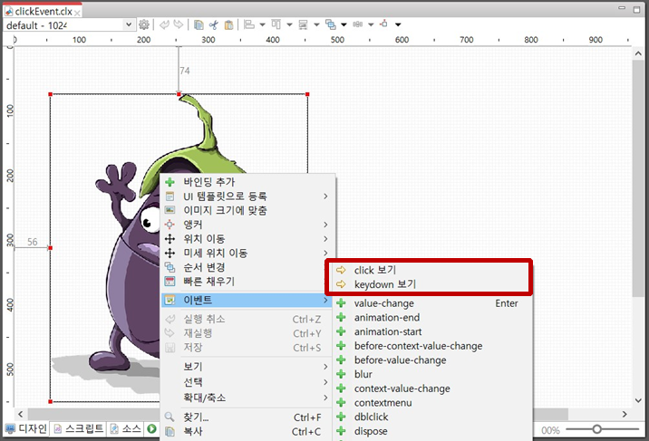Click the align left edges toolbar icon

tap(249, 24)
